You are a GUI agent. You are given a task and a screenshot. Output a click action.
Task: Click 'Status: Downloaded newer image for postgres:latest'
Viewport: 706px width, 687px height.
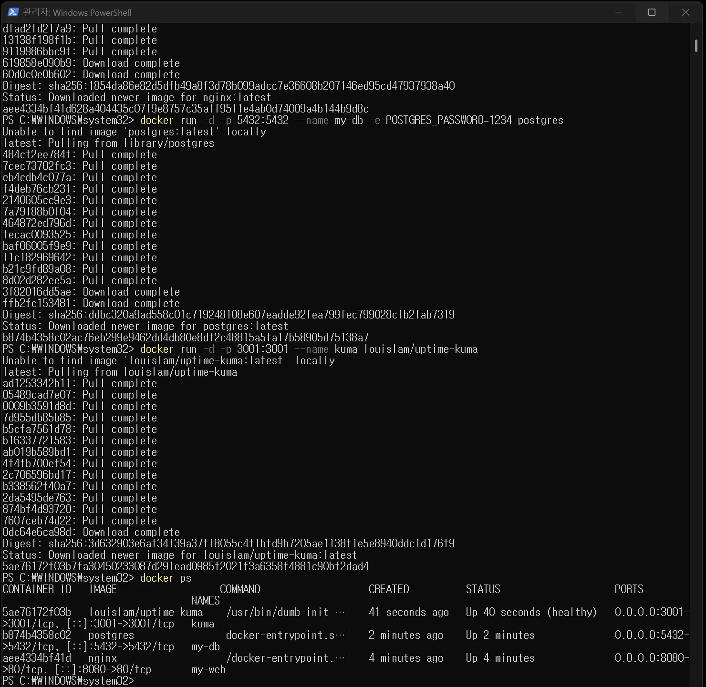coord(145,326)
